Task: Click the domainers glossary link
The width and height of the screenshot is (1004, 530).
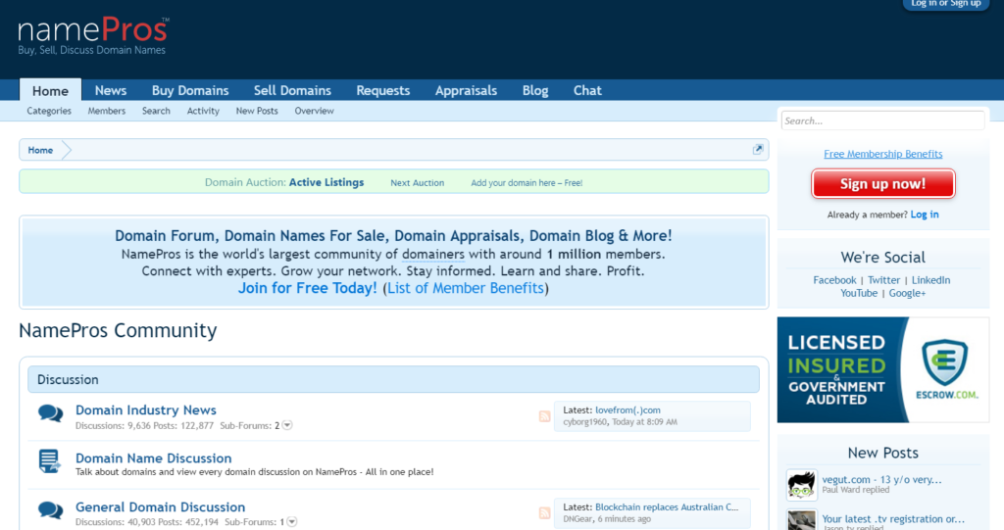Action: pos(433,254)
